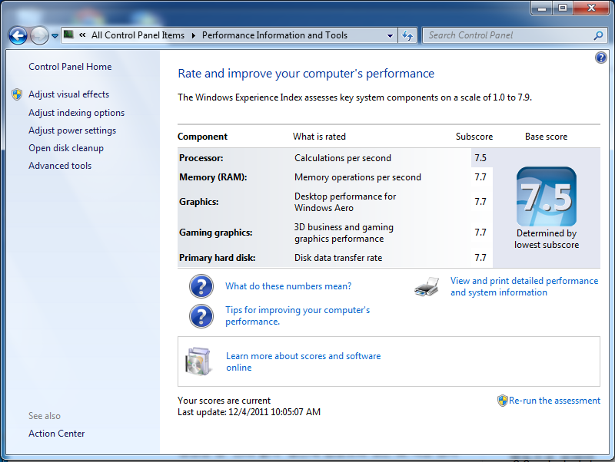
Task: Click the 7.5 base score badge
Action: click(x=547, y=196)
